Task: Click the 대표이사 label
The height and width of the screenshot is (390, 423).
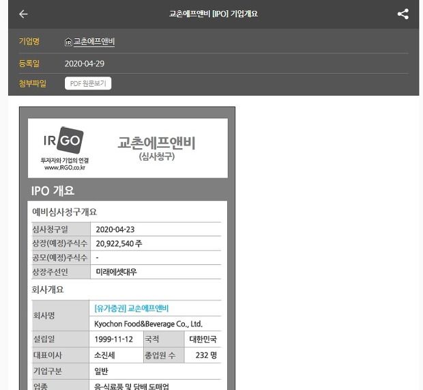Action: click(48, 355)
